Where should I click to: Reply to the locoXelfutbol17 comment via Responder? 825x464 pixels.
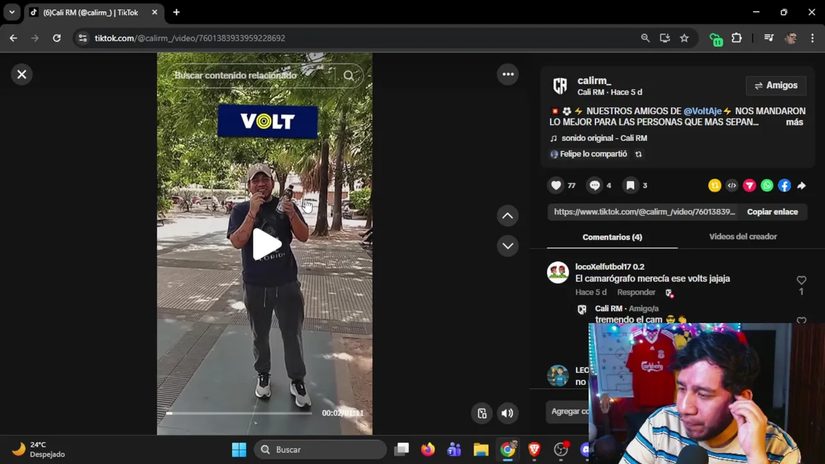point(636,292)
